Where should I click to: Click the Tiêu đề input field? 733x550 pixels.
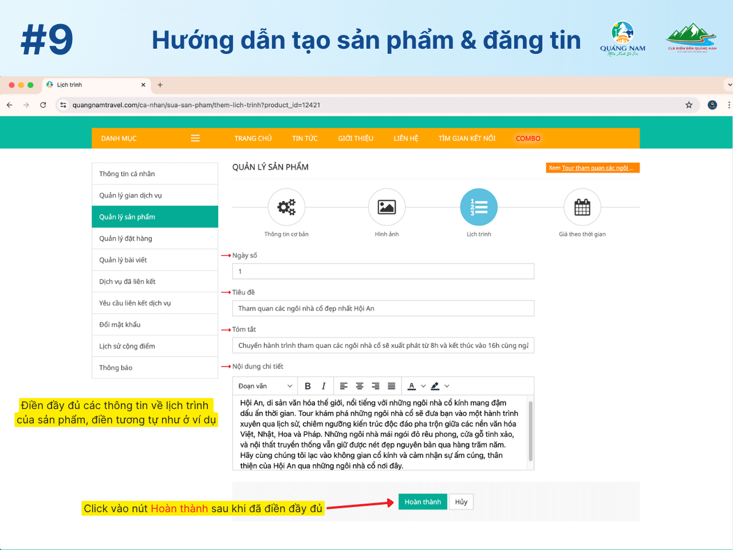click(x=383, y=308)
